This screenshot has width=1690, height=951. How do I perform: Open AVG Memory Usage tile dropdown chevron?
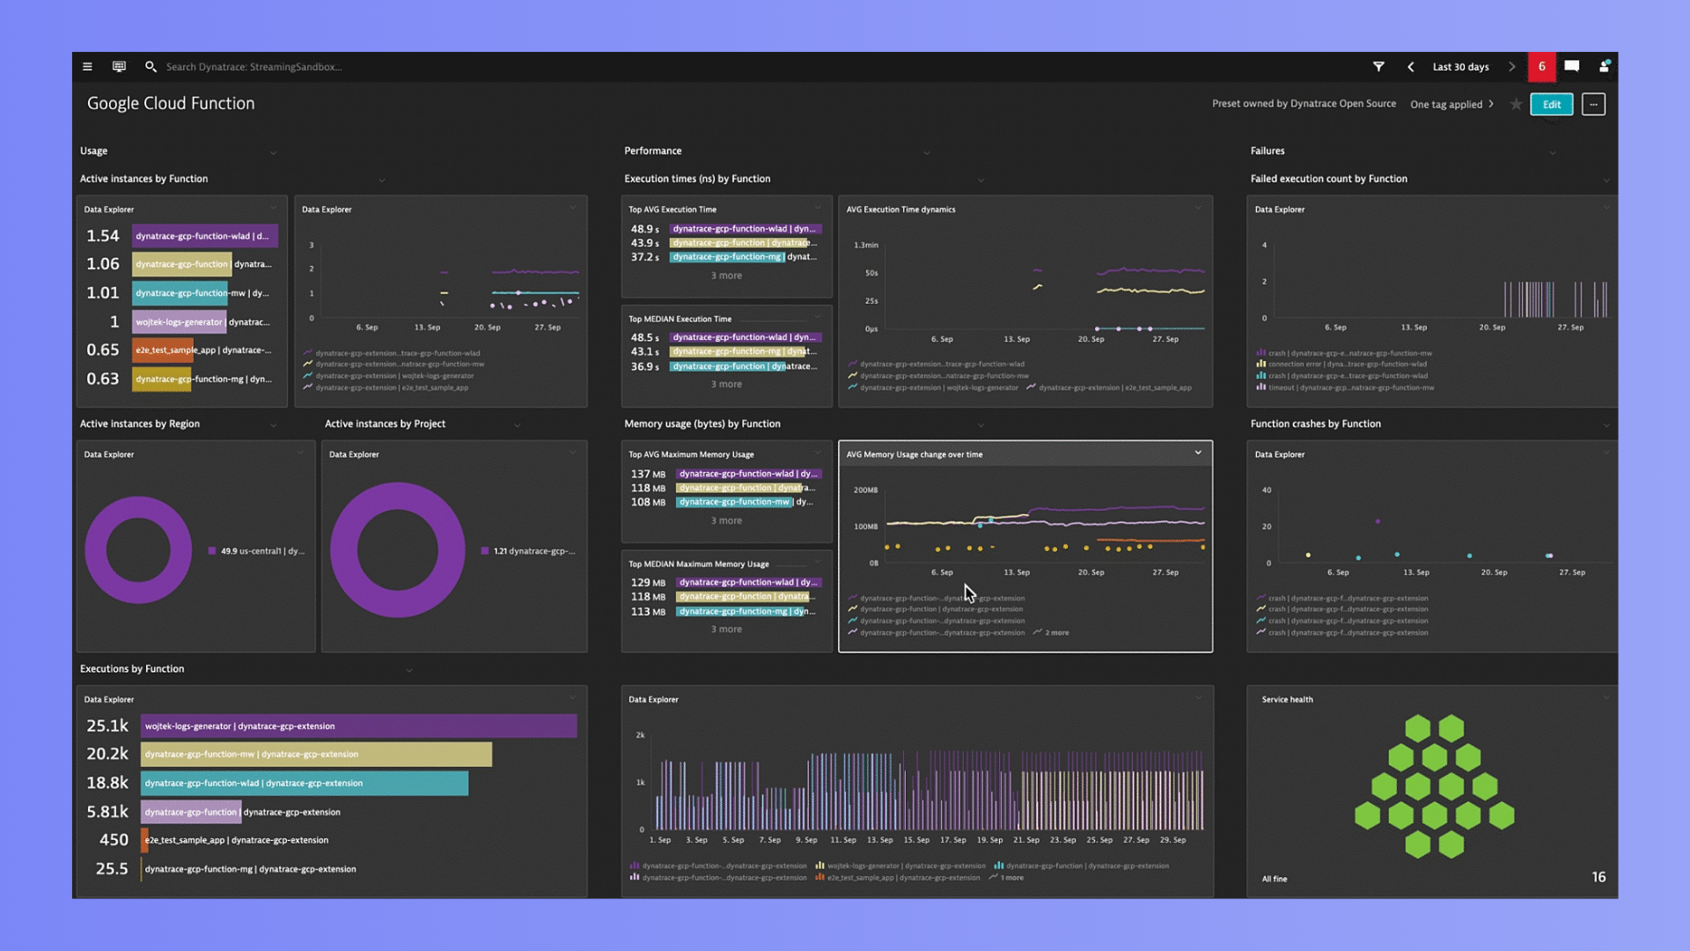coord(1198,453)
